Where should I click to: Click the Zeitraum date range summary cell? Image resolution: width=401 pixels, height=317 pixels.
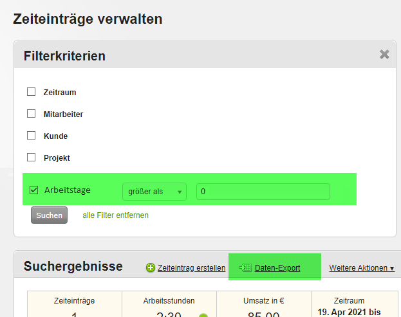point(355,304)
